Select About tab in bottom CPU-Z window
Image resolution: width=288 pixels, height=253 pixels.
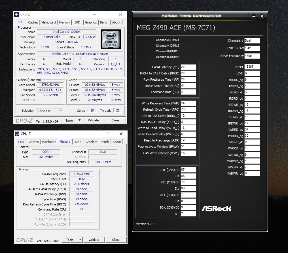(x=117, y=142)
